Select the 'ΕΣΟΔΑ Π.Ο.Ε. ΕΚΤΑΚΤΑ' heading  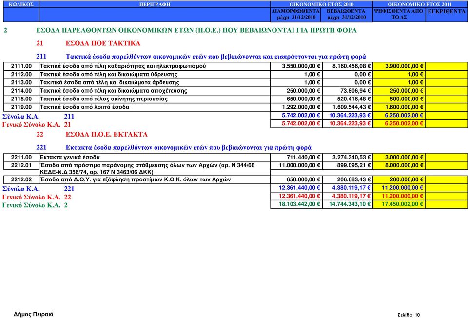(x=107, y=134)
